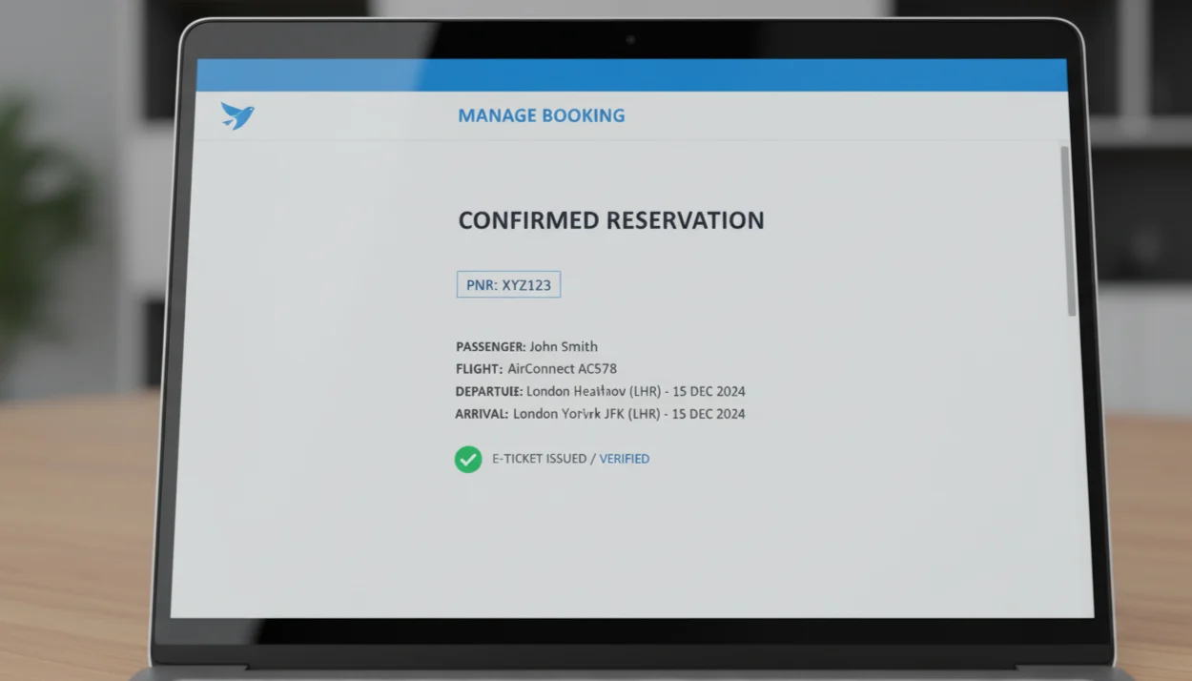Click the ARRIVAL field label
The height and width of the screenshot is (681, 1192).
point(481,414)
